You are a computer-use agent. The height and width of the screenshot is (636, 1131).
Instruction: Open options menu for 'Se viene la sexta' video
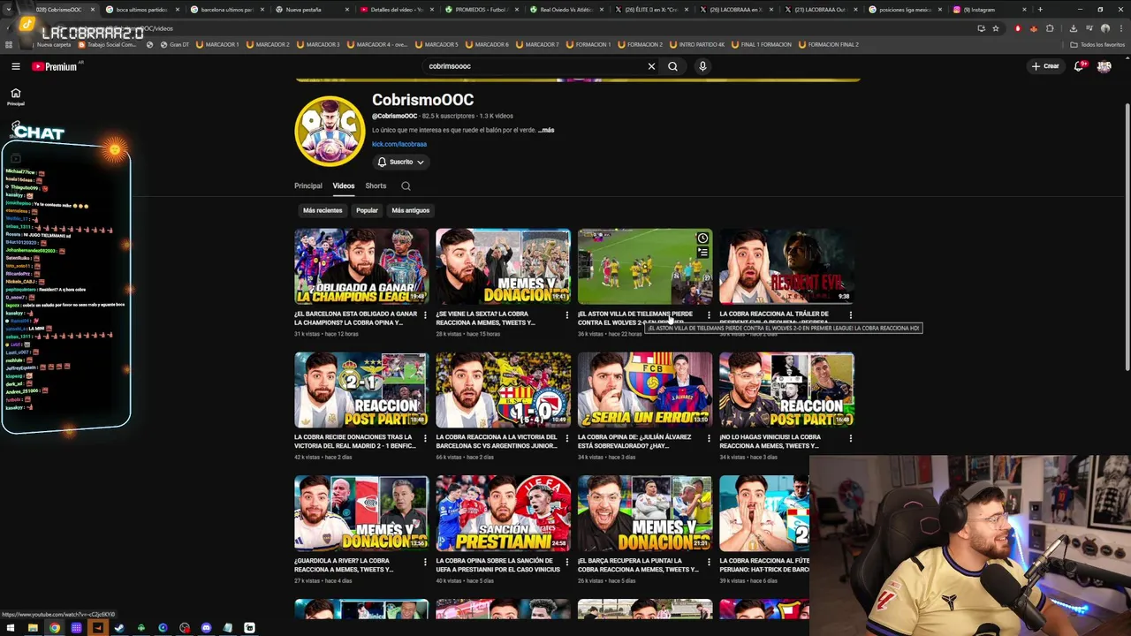(566, 314)
